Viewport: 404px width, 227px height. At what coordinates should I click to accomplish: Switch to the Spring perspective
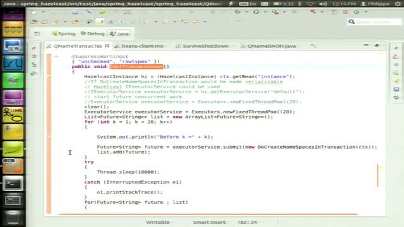[63, 33]
